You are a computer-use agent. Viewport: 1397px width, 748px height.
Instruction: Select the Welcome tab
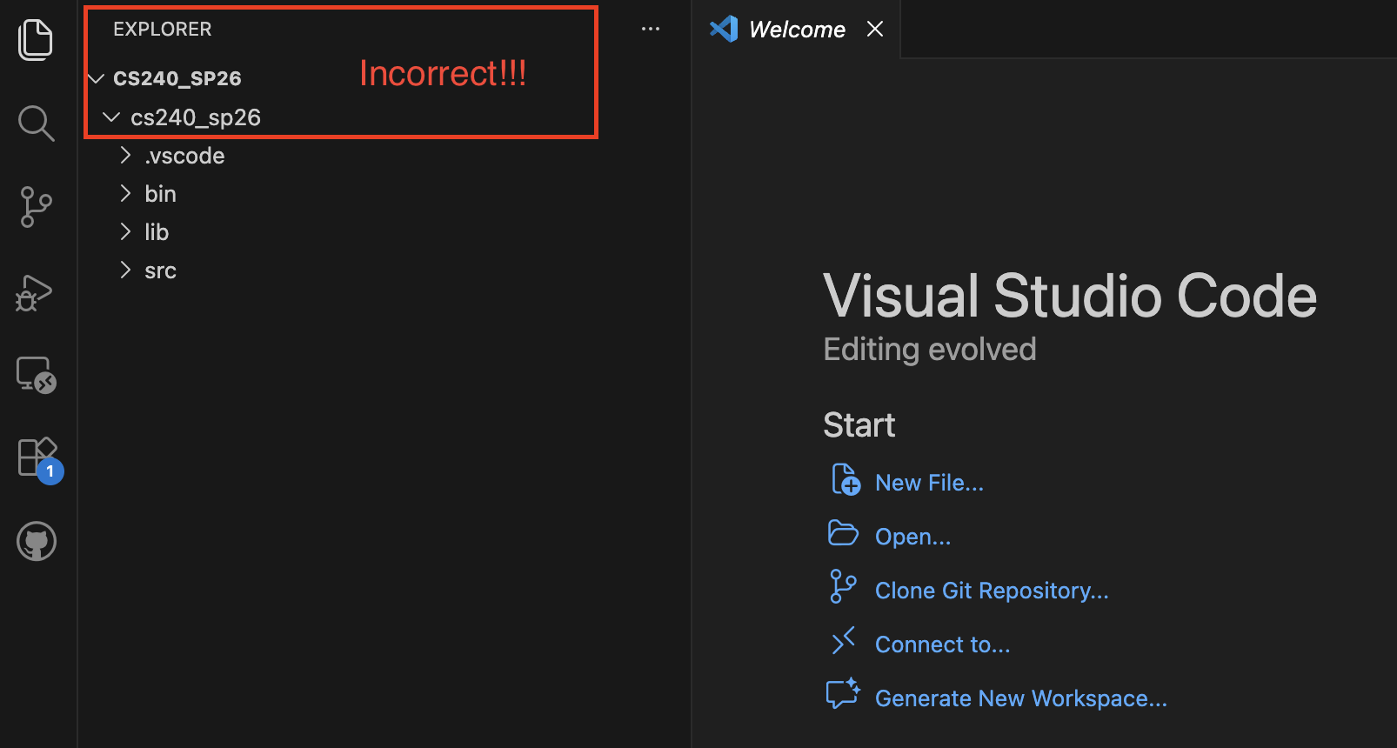pyautogui.click(x=796, y=30)
